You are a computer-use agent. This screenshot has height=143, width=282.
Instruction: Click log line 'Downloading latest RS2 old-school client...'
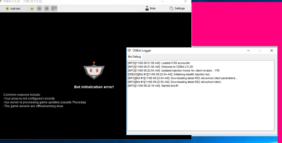pos(175,82)
